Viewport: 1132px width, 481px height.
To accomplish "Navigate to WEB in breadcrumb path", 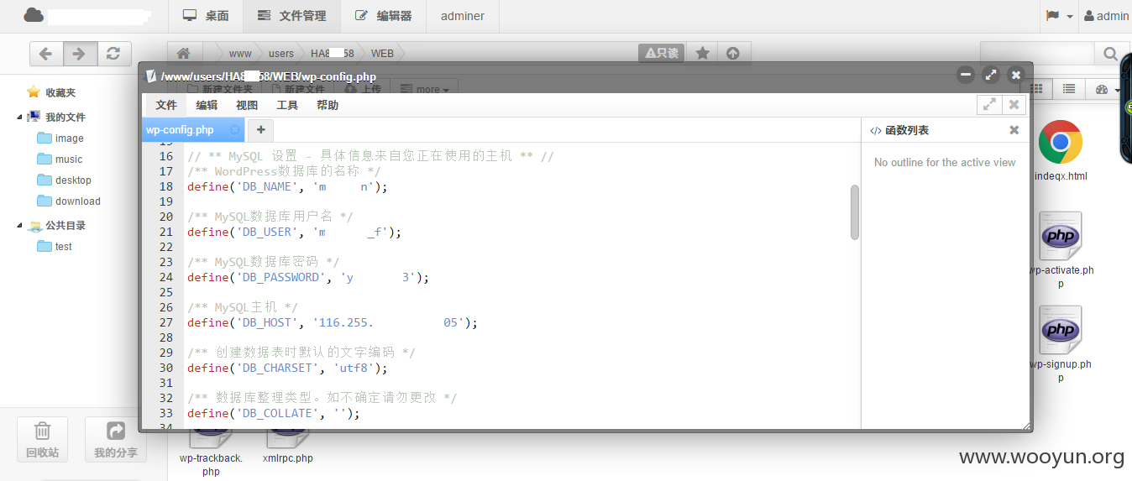I will tap(382, 54).
